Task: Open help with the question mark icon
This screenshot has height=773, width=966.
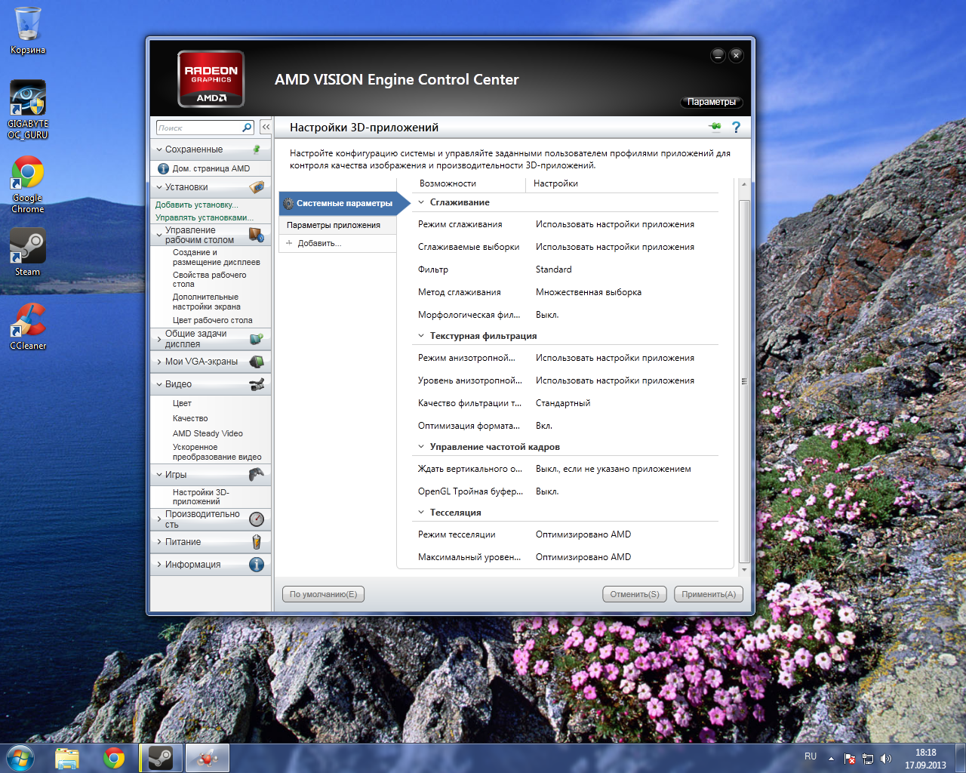Action: [x=736, y=128]
